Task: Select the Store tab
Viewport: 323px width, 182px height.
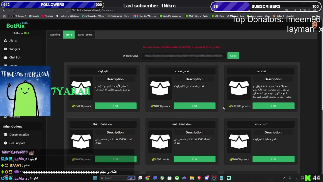Action: 69,35
